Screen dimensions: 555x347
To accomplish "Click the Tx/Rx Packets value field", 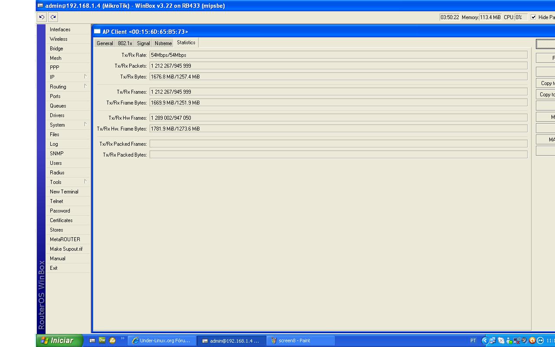I will click(338, 65).
